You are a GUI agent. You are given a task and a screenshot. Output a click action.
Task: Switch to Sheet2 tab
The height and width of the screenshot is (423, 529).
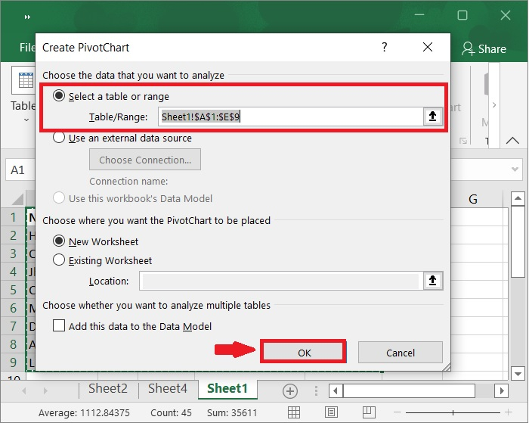(108, 389)
